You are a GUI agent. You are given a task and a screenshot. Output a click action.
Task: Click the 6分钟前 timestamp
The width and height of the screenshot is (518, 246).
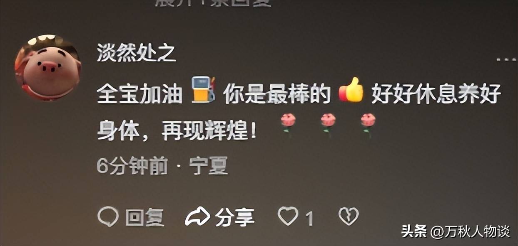[x=132, y=167]
